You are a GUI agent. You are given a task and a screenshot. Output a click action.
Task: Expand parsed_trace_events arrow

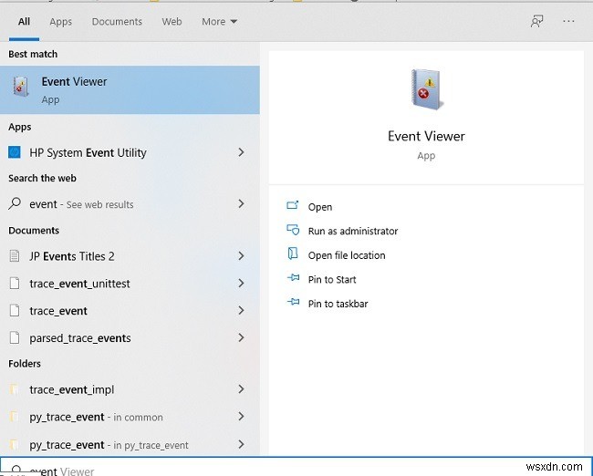click(241, 337)
